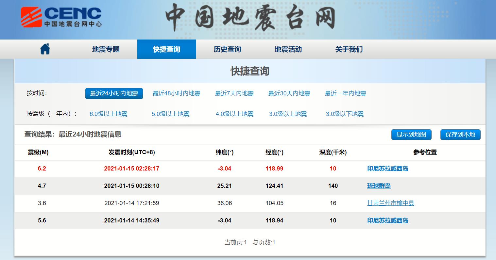Show 最近7天内地震 results
Screen dimensions: 496x260
234,93
